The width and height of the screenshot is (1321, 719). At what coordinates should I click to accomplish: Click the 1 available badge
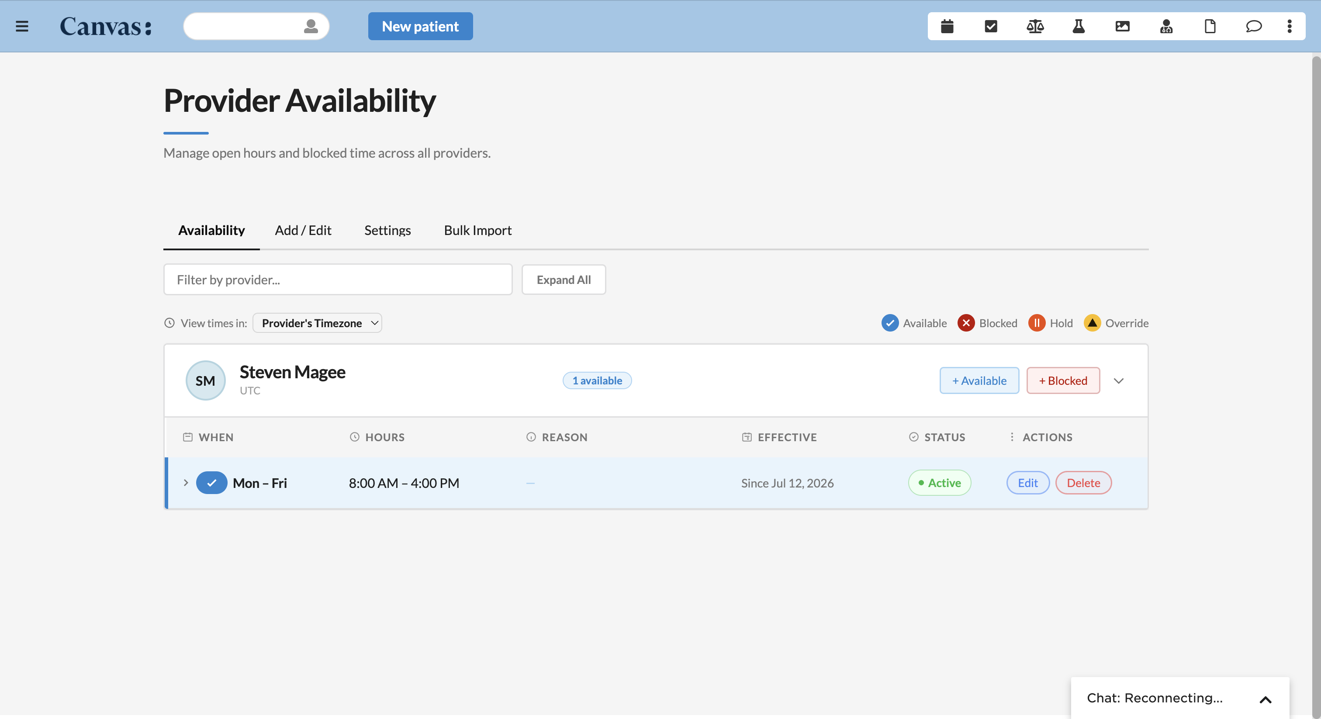coord(597,380)
